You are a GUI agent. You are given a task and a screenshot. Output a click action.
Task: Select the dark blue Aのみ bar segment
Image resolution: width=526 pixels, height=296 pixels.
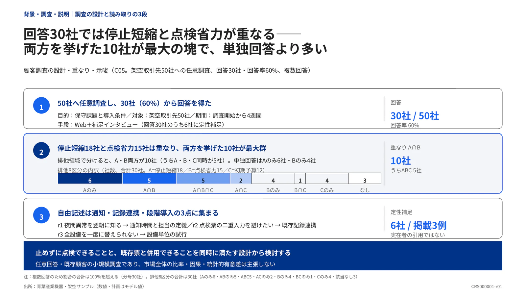pyautogui.click(x=90, y=179)
